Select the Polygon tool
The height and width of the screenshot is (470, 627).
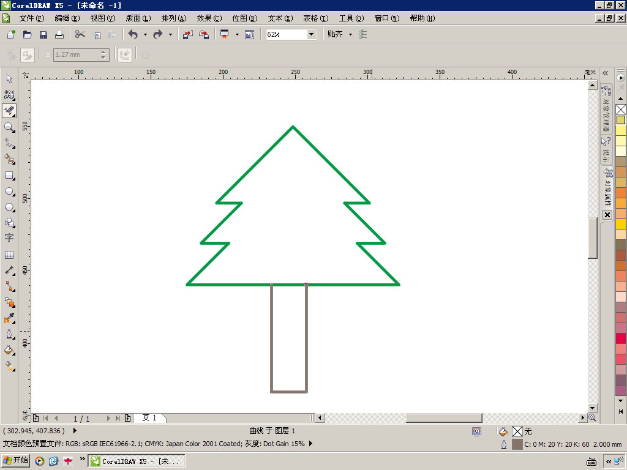(x=9, y=207)
